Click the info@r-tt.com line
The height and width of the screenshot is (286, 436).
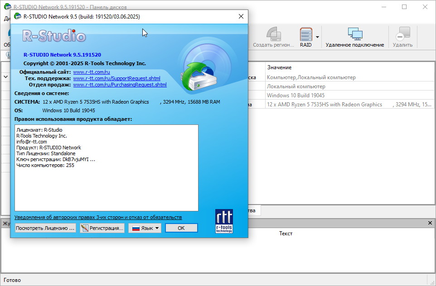[32, 142]
